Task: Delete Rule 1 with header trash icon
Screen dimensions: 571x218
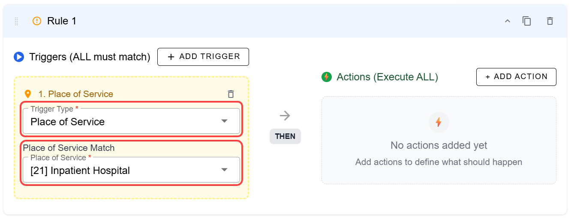Action: tap(550, 21)
